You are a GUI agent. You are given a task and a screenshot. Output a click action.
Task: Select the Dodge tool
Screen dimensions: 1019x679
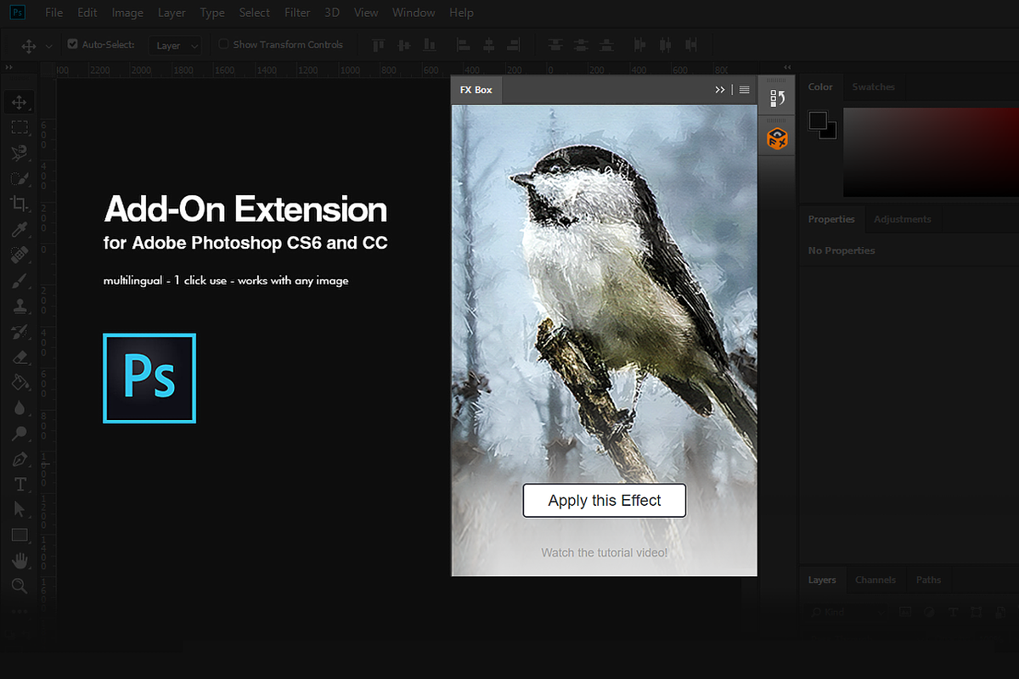[x=19, y=433]
